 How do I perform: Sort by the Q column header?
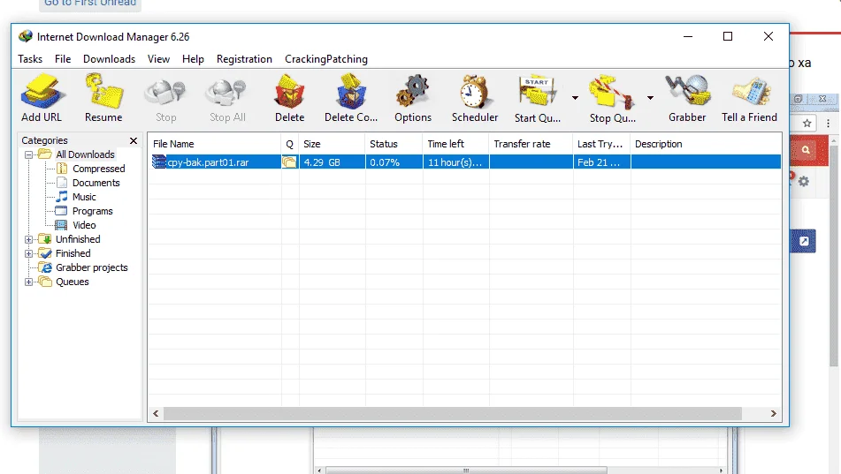[x=290, y=144]
